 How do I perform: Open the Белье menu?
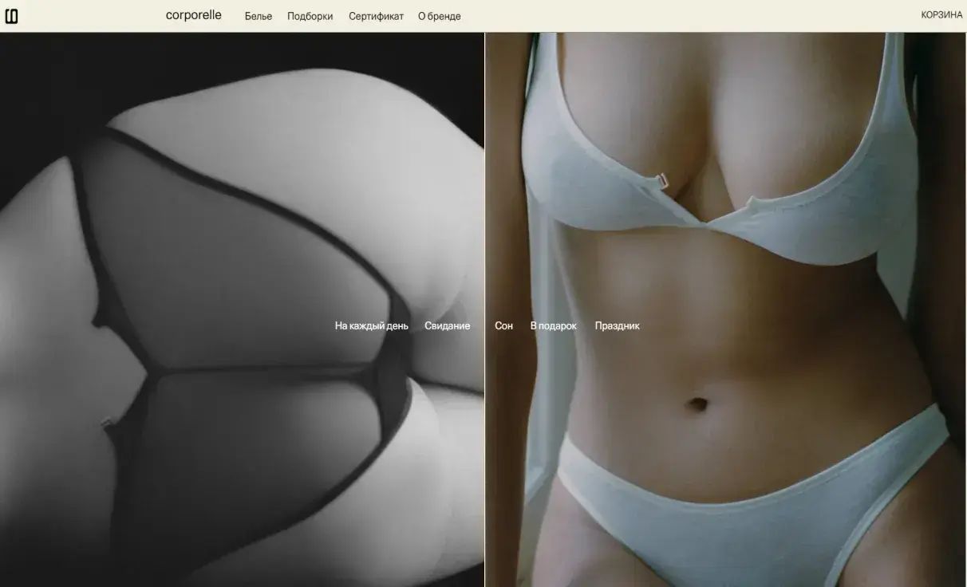click(258, 16)
